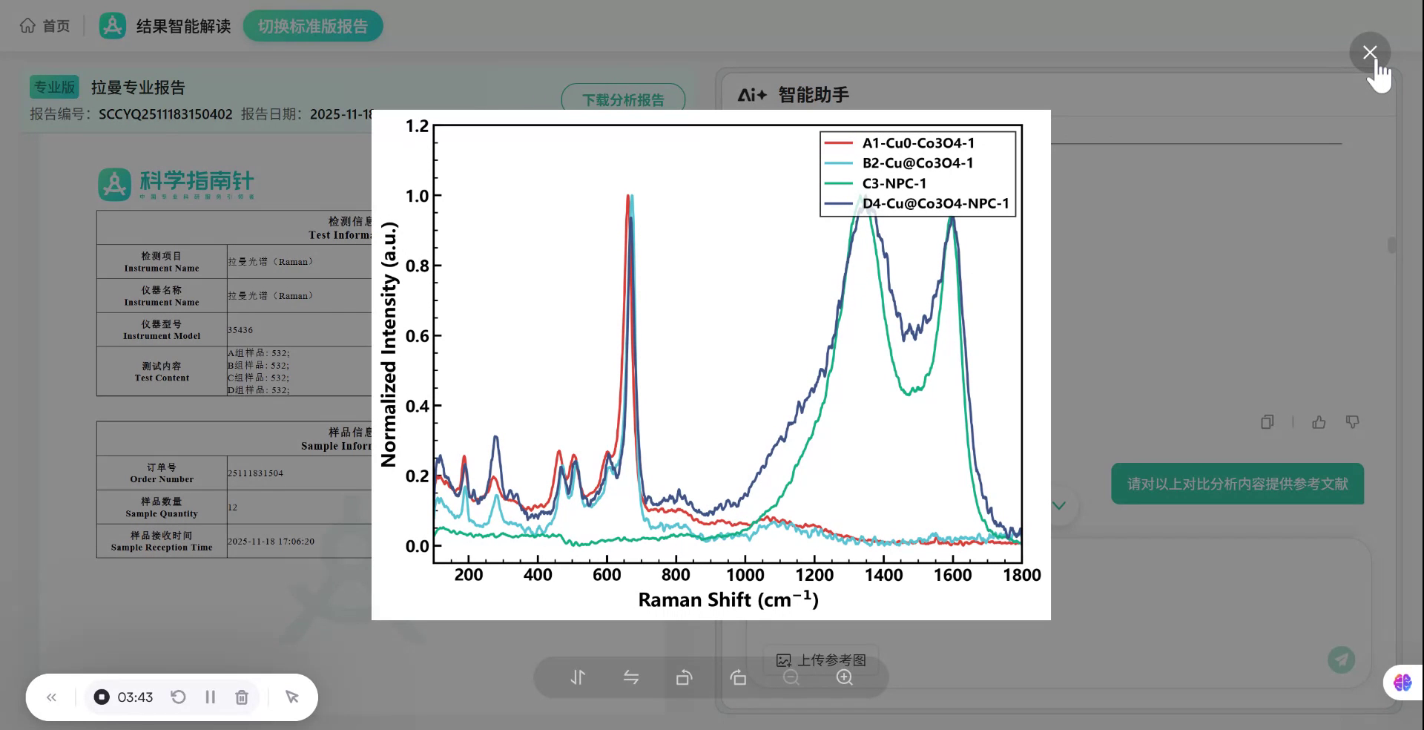
Task: Pause the screen recording
Action: tap(210, 697)
